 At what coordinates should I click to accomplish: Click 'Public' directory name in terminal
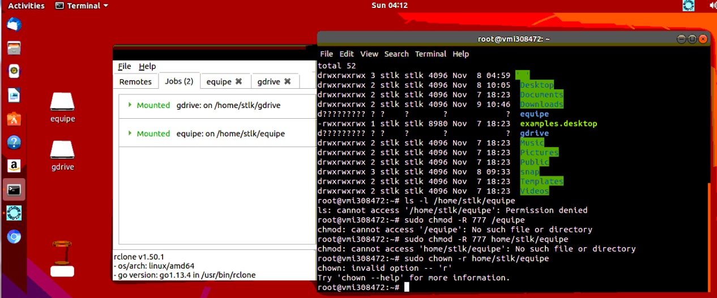[x=535, y=162]
